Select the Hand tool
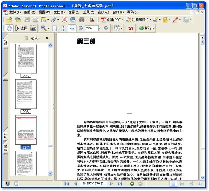Screen dimensions: 209x191 [9, 28]
